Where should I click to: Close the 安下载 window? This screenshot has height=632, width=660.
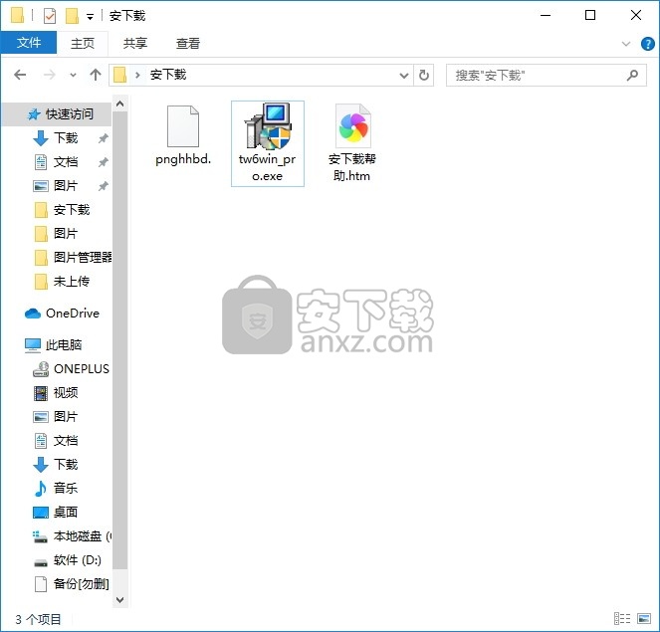(x=635, y=15)
